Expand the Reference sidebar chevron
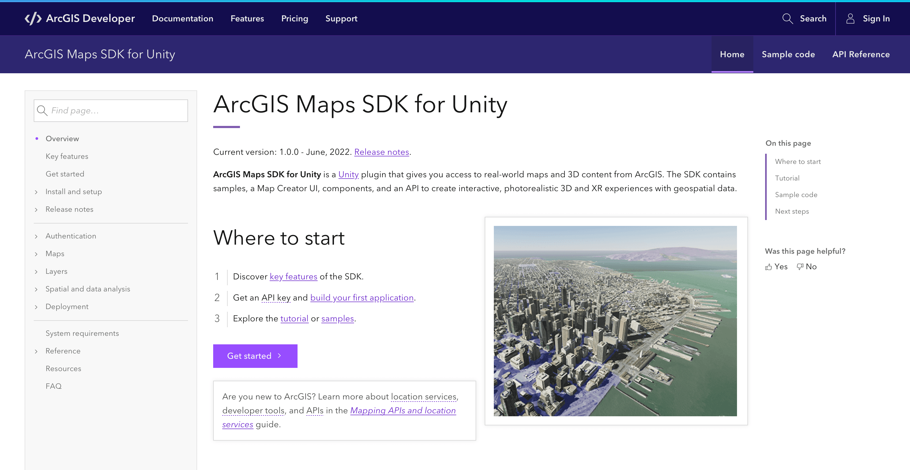The width and height of the screenshot is (910, 470). [36, 351]
